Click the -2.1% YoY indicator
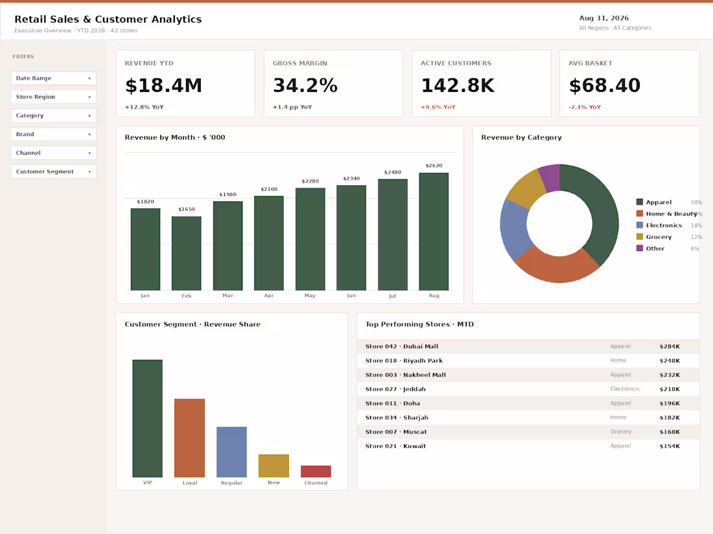The image size is (713, 534). pyautogui.click(x=585, y=107)
